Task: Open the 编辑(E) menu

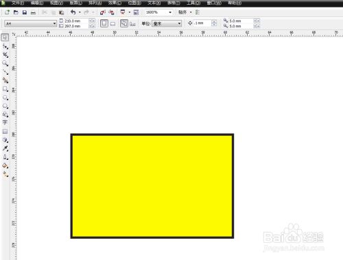Action: coord(37,3)
